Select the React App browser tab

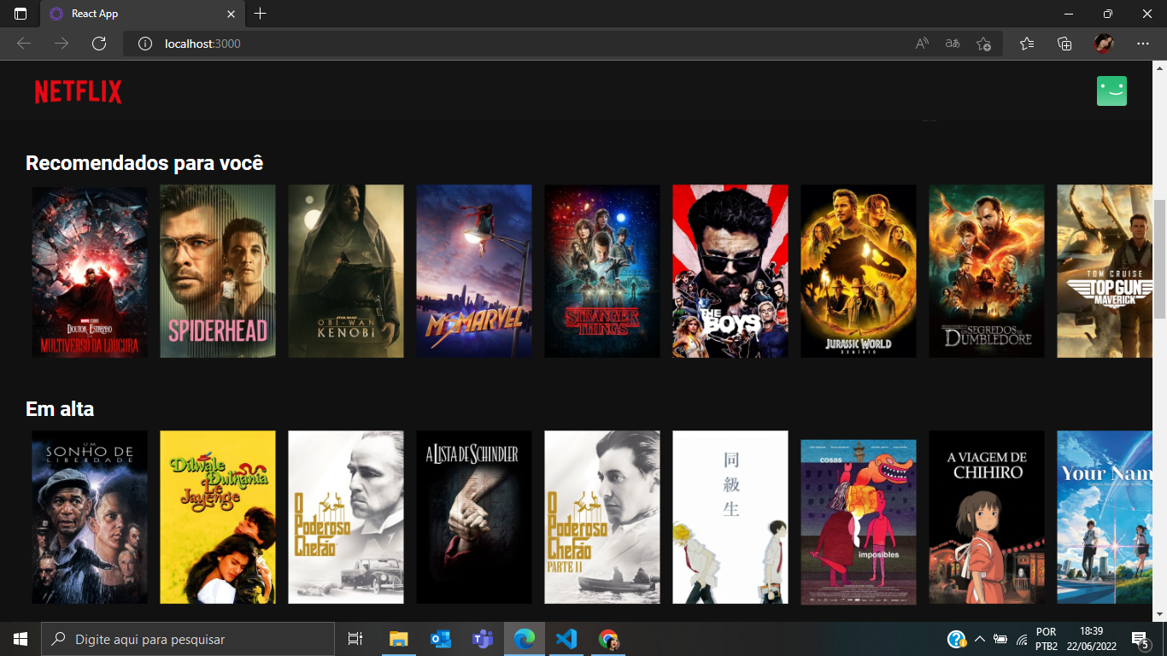pyautogui.click(x=128, y=14)
